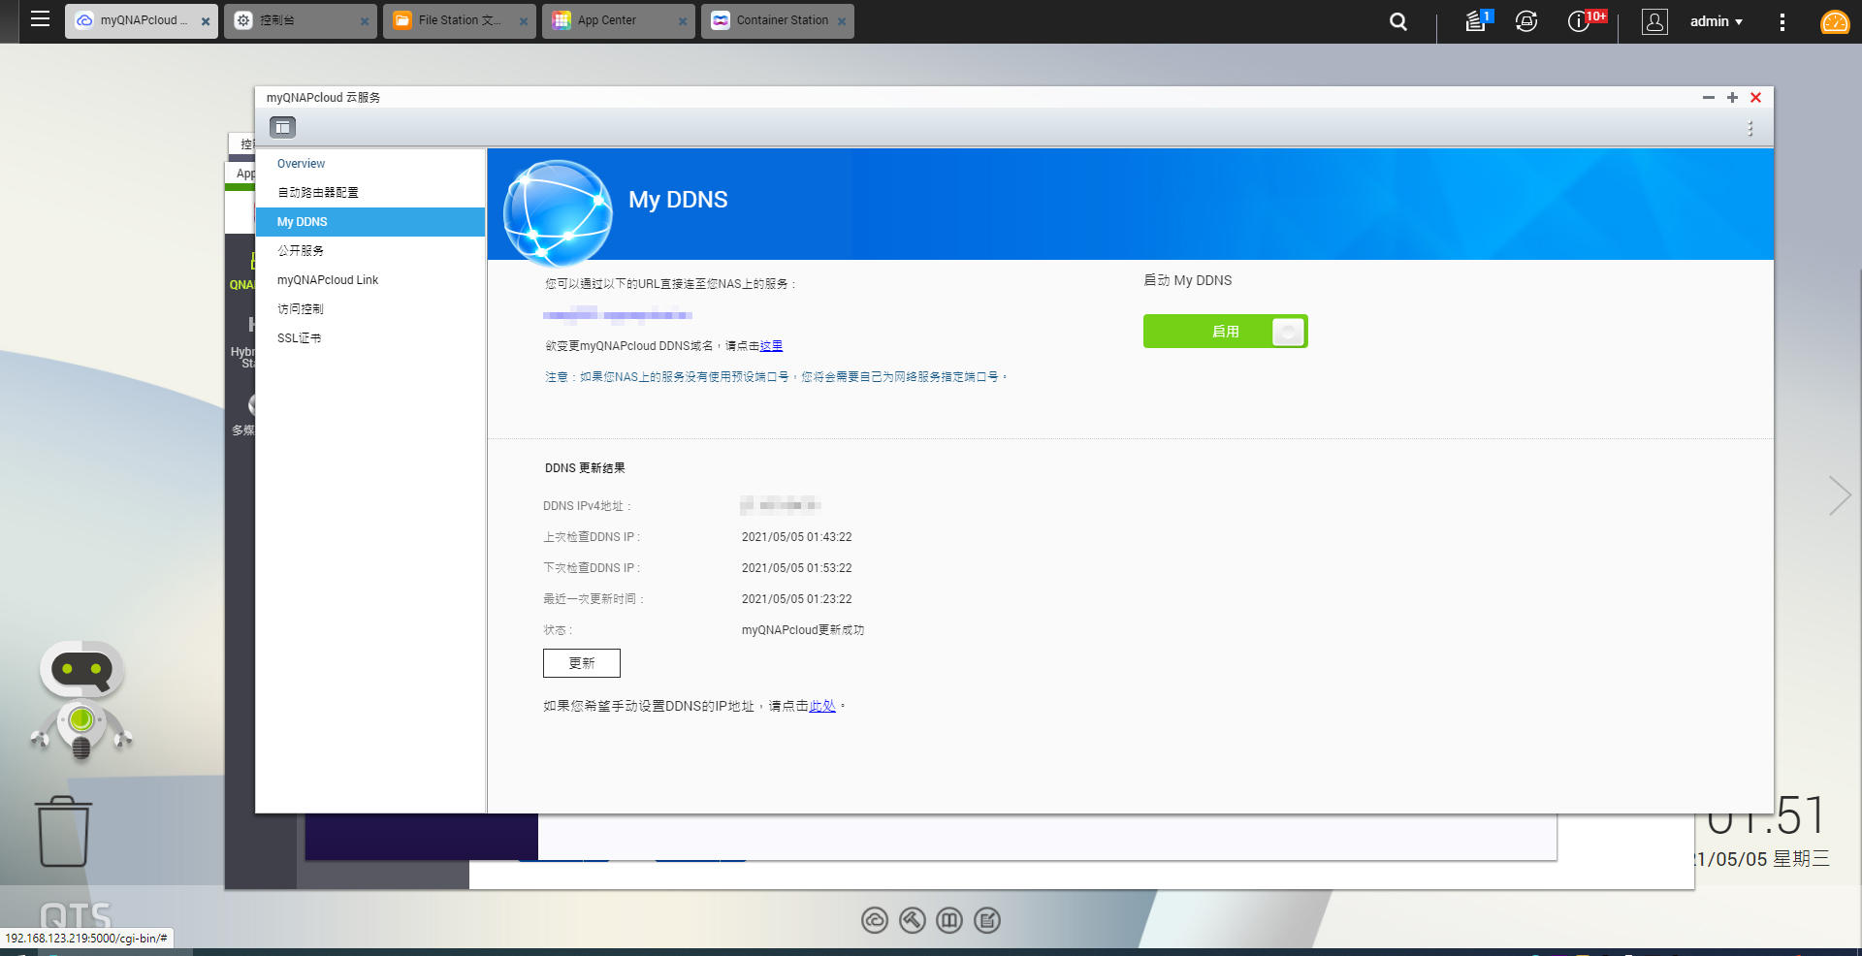Select SSL证书 in the sidebar menu

(x=300, y=337)
